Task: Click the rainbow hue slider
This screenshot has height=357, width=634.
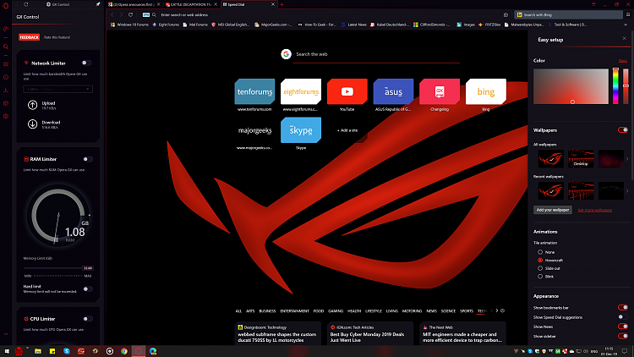Action: 615,85
